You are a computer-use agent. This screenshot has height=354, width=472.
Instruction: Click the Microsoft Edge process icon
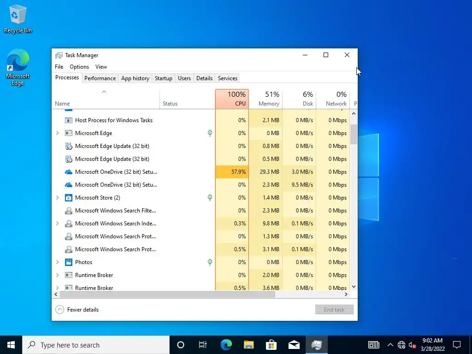coord(69,133)
